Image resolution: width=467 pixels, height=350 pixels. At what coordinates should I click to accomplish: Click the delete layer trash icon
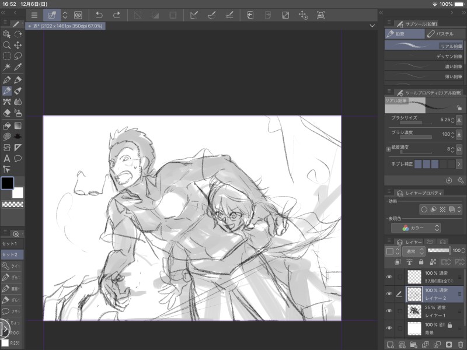tap(461, 344)
